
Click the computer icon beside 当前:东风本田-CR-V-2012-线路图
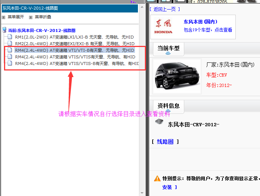pyautogui.click(x=4, y=30)
